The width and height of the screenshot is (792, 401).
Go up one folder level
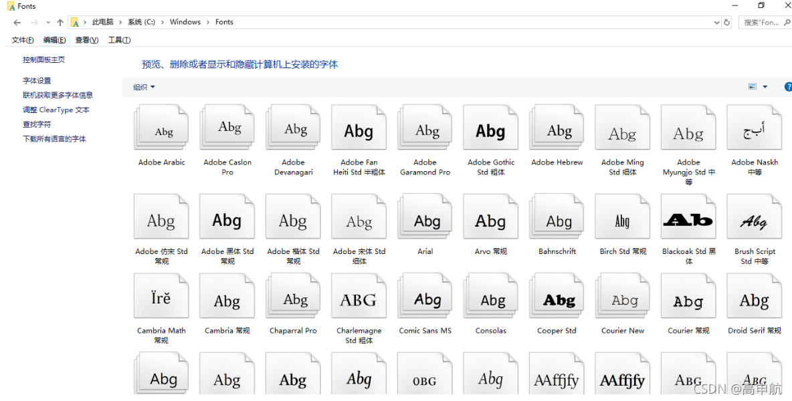(x=60, y=22)
